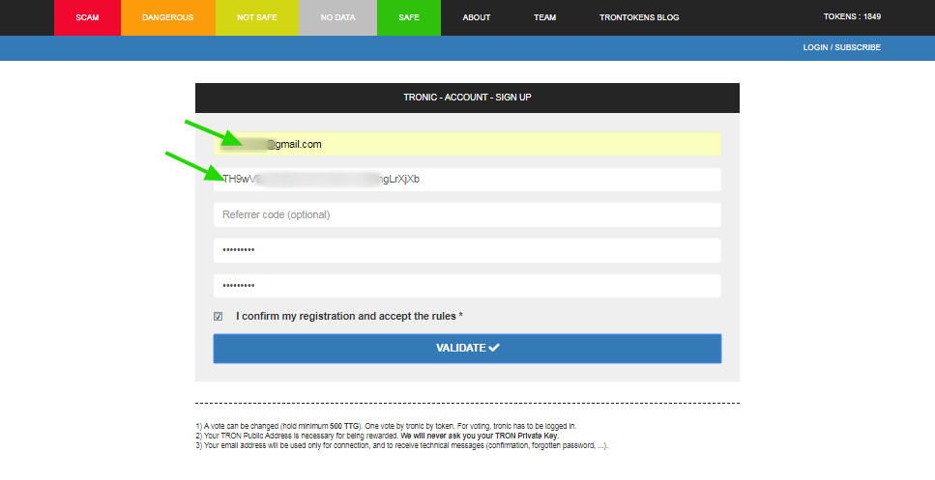935x480 pixels.
Task: Click the TRONIC - ACCOUNT - SIGN UP header
Action: click(467, 98)
